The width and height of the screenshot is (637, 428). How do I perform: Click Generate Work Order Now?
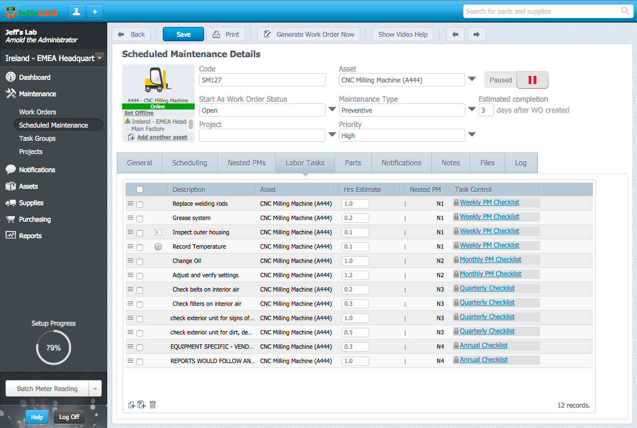tap(309, 34)
